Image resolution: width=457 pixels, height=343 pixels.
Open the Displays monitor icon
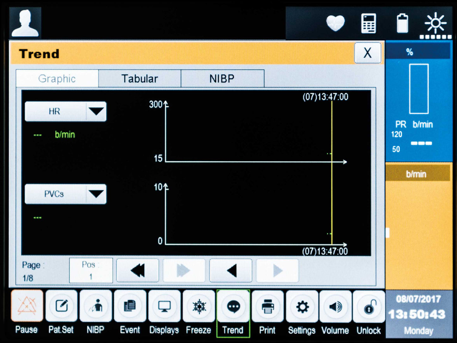164,306
